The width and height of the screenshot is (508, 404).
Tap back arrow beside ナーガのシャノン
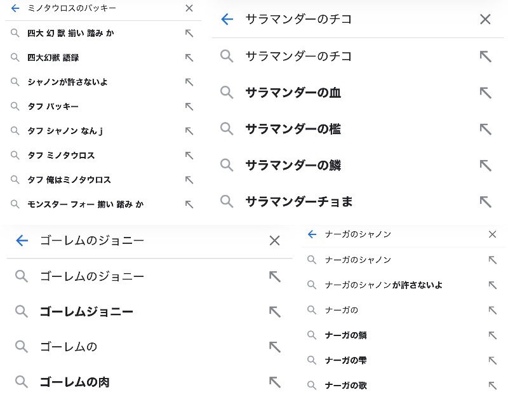pyautogui.click(x=312, y=234)
